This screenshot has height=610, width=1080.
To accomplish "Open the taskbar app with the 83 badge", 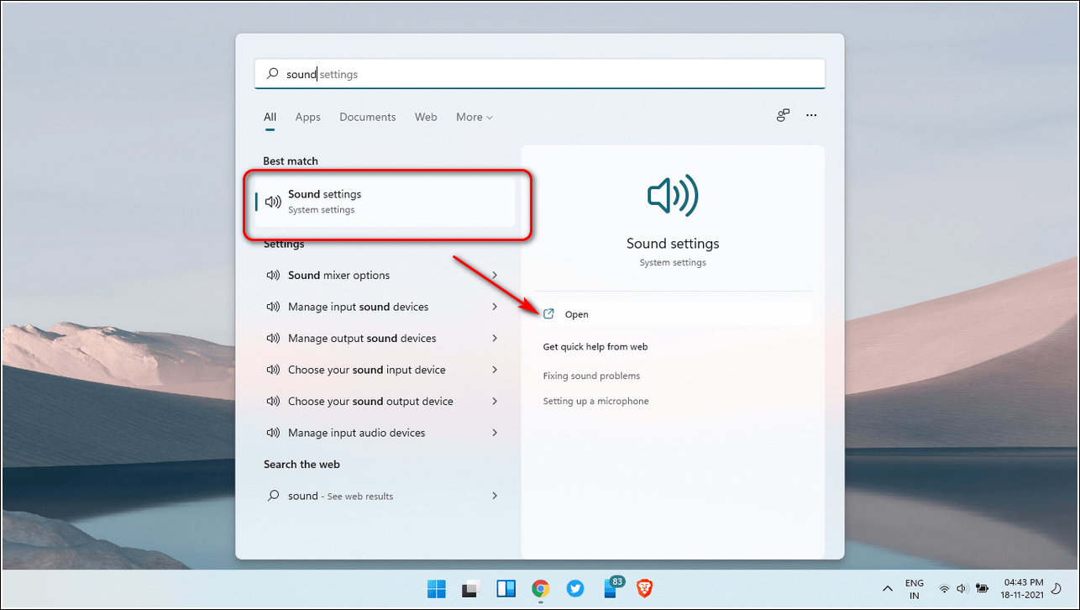I will 613,586.
